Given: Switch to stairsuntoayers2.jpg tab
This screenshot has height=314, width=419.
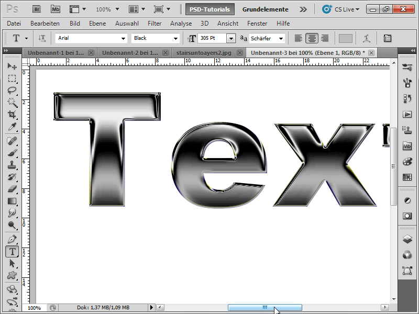Looking at the screenshot, I should (204, 53).
